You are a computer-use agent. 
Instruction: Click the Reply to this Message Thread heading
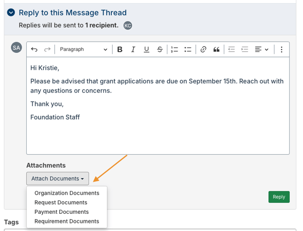[73, 13]
